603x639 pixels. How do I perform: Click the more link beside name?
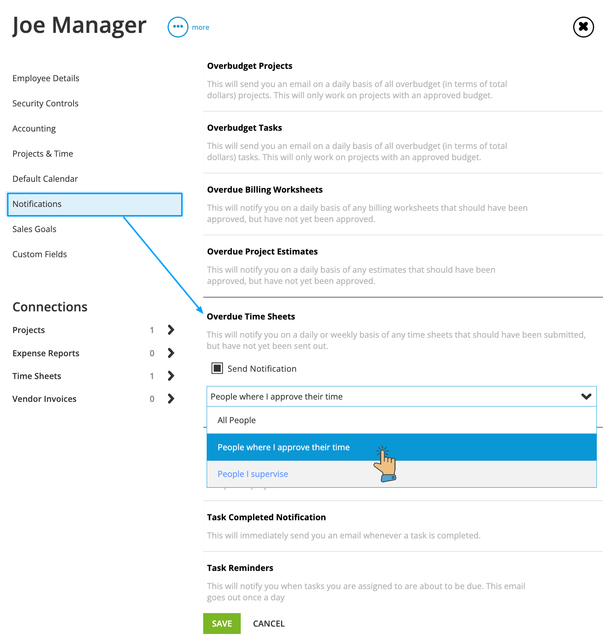pyautogui.click(x=200, y=27)
